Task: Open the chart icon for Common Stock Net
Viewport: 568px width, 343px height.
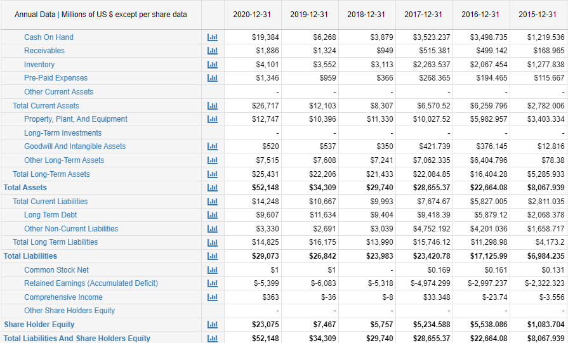Action: pyautogui.click(x=212, y=270)
